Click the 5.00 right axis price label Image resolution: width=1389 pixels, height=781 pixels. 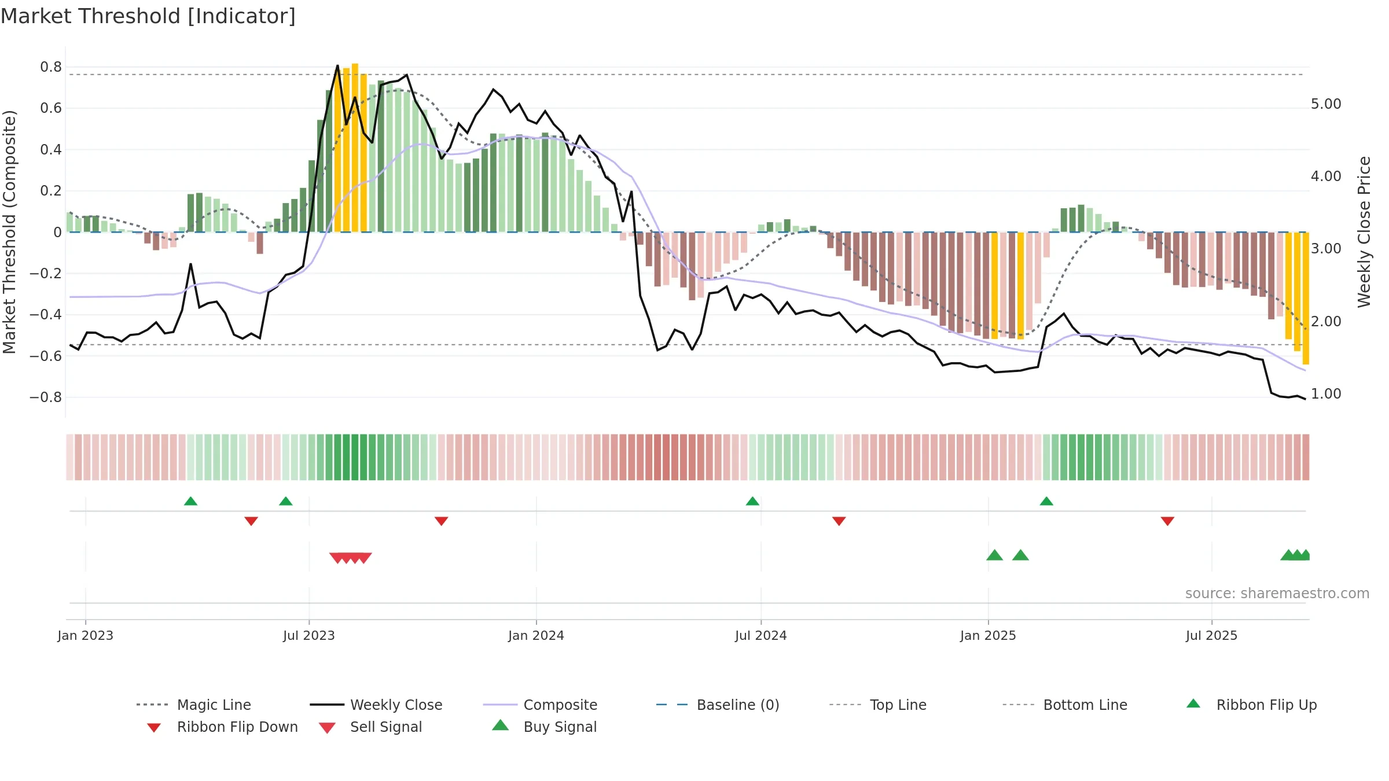click(x=1326, y=104)
